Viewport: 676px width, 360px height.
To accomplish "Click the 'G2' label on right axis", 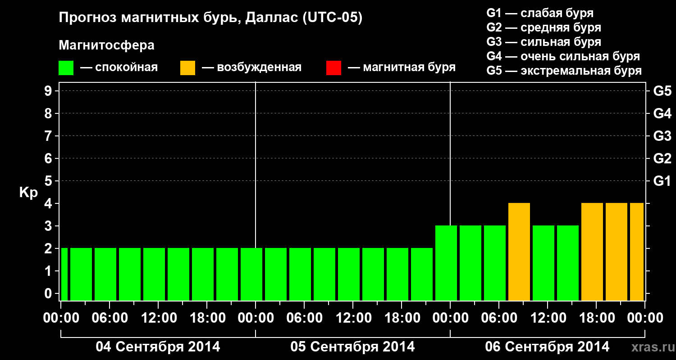I will (x=662, y=158).
